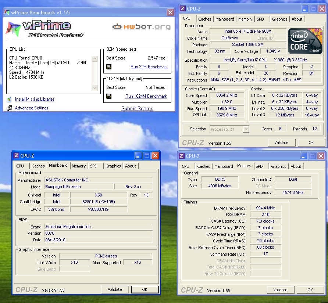Image resolution: width=328 pixels, height=303 pixels.
Task: Click the Advanced Settings wrench icon
Action: (9, 108)
